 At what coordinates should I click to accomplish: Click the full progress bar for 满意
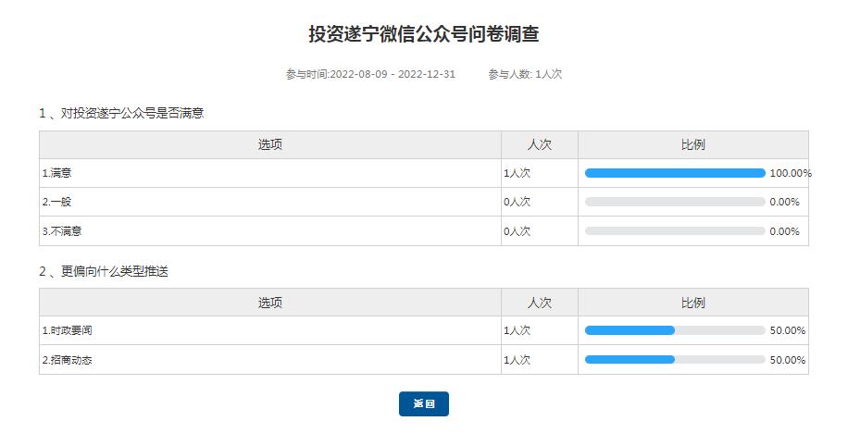pos(675,173)
